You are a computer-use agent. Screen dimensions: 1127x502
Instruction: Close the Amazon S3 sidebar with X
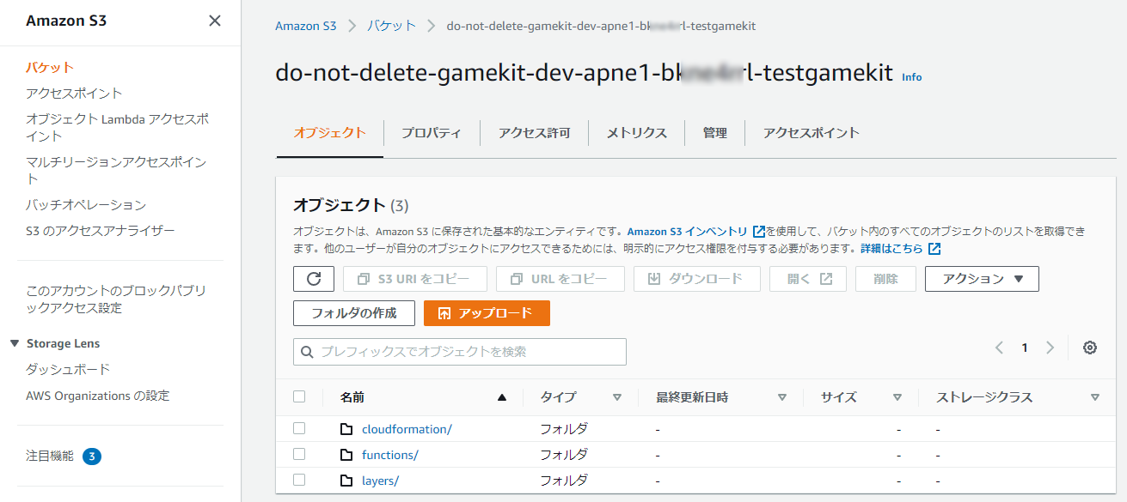coord(215,21)
